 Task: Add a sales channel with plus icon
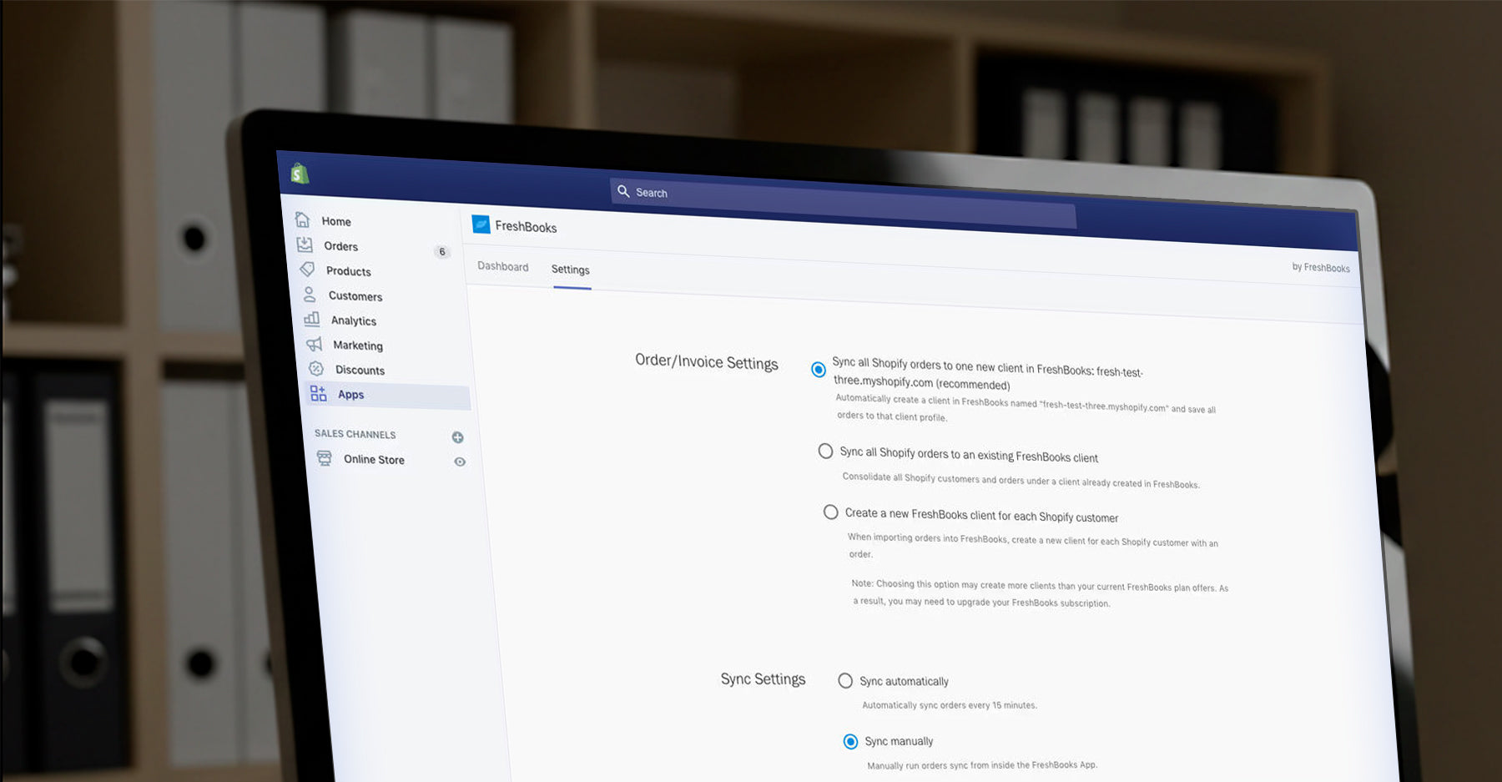457,437
